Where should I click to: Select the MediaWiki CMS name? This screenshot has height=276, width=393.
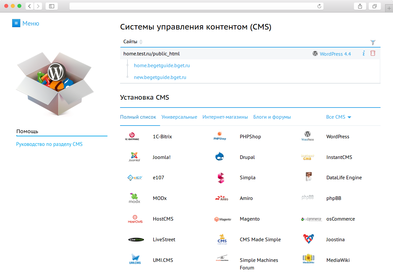coord(338,260)
